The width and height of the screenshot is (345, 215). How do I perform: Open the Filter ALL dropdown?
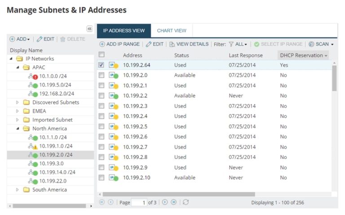click(238, 44)
